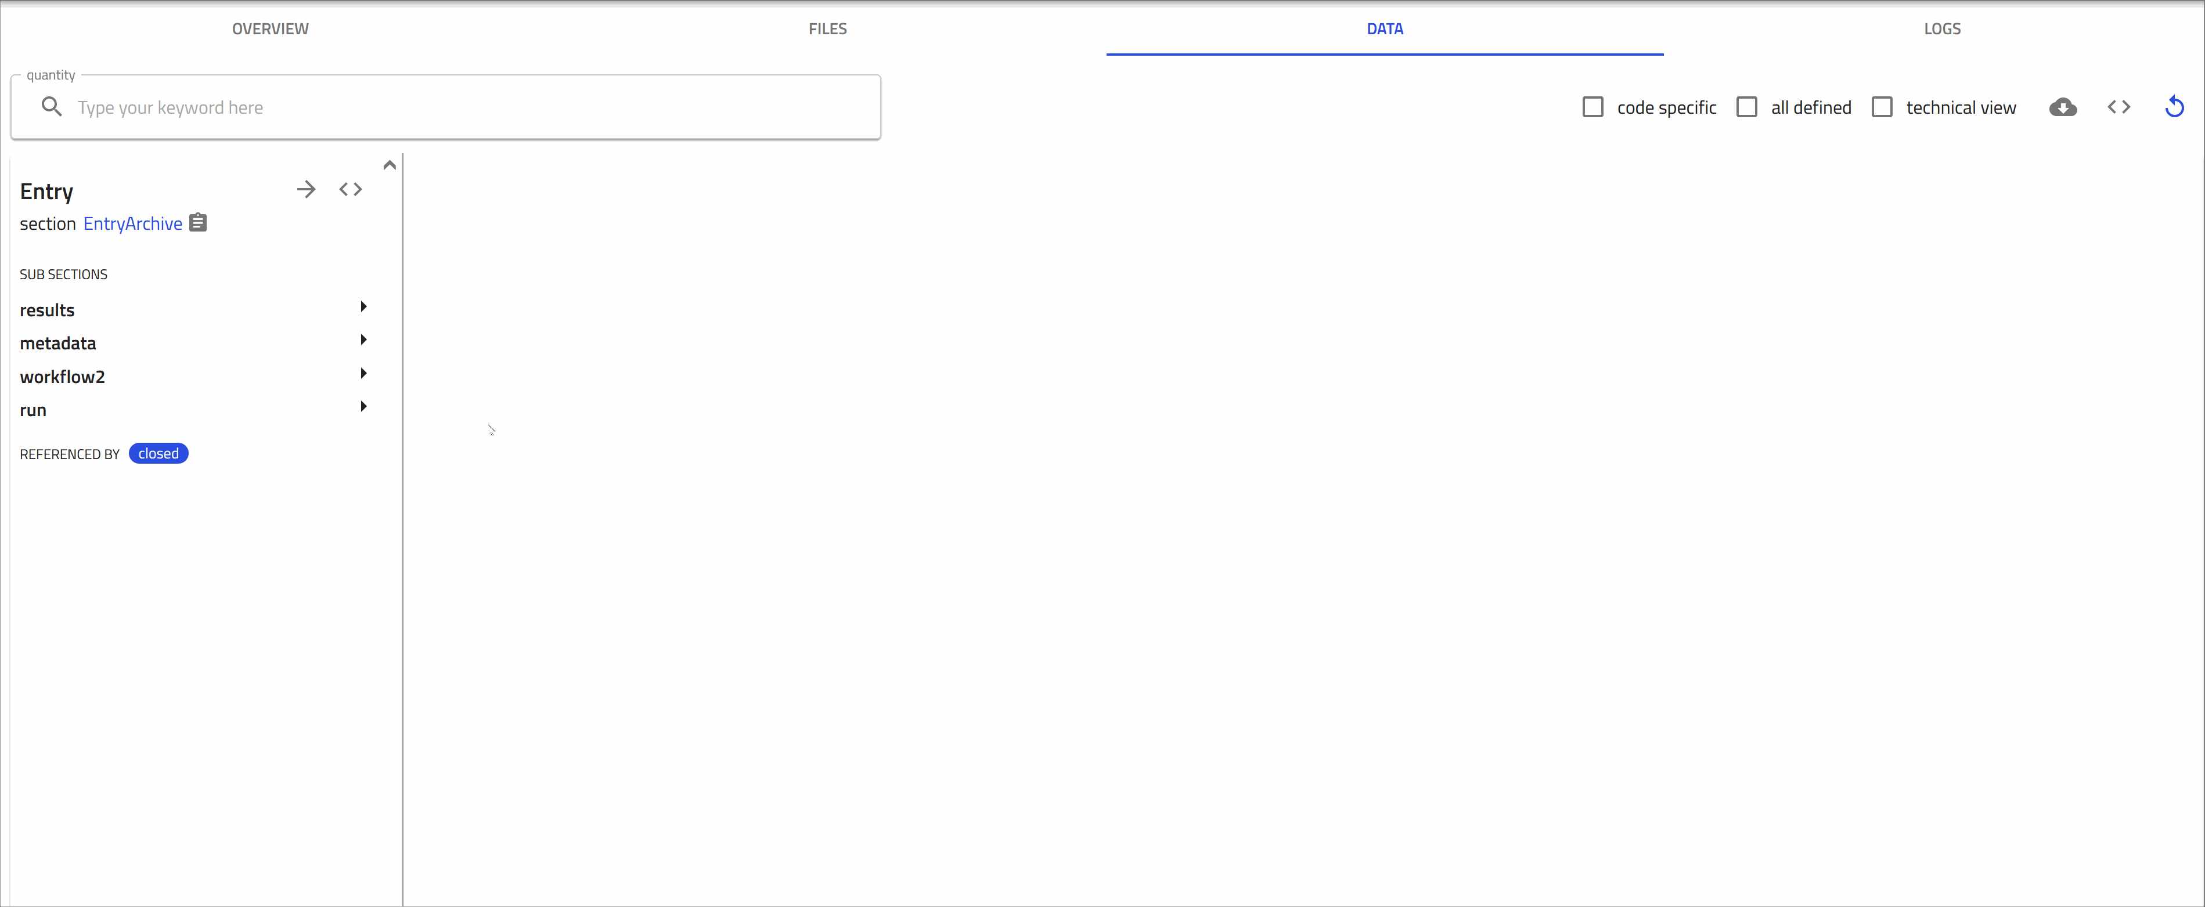Click the cloud download archive icon

(2062, 107)
